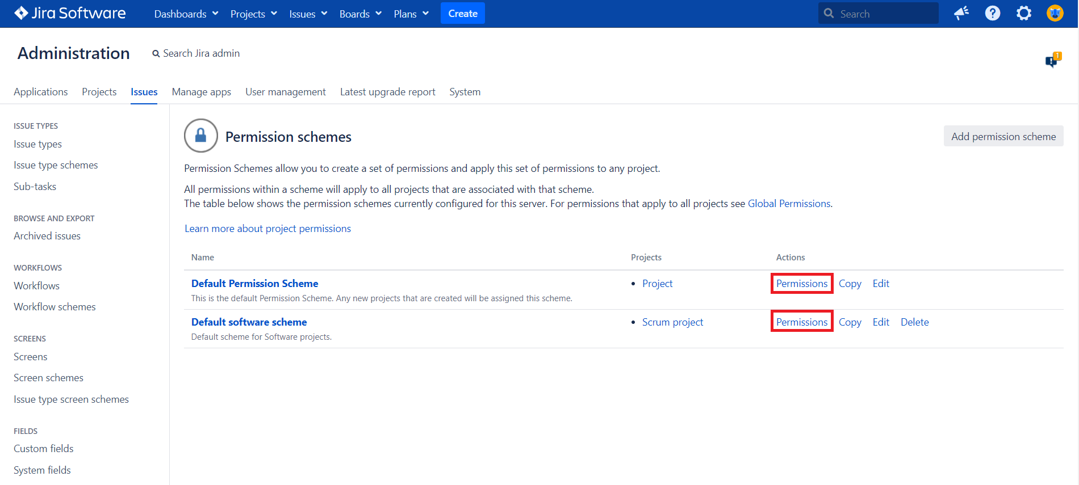Open the feedback megaphone icon

pyautogui.click(x=961, y=13)
